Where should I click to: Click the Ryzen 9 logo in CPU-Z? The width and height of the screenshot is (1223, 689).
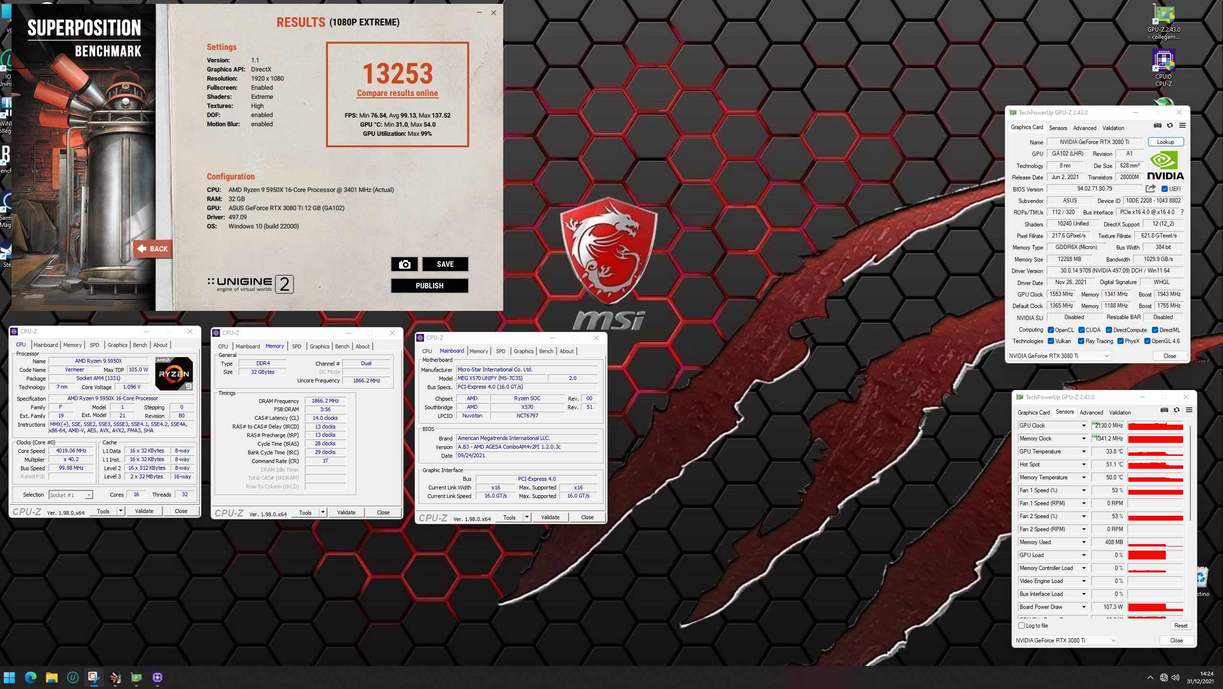pyautogui.click(x=174, y=373)
